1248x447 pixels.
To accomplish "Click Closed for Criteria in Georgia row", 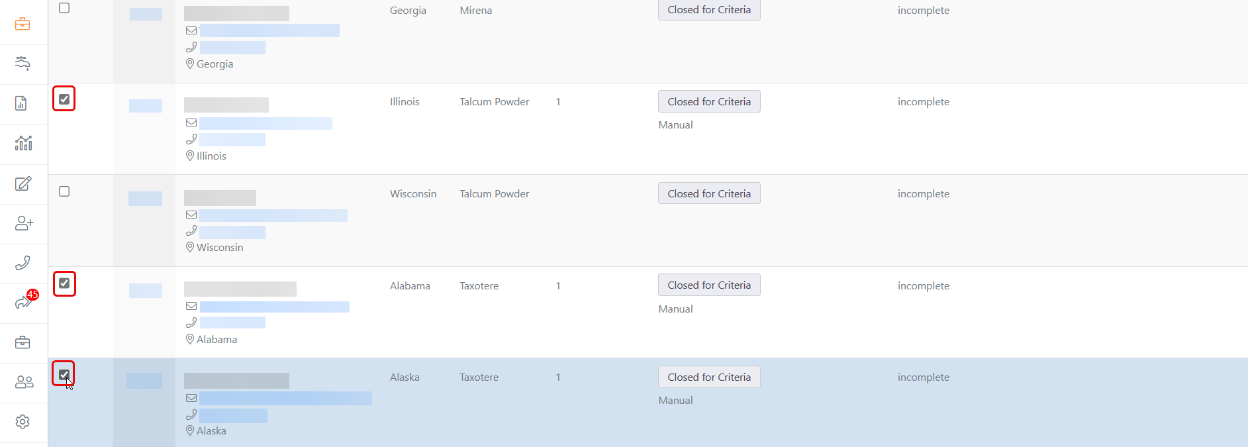I will click(x=709, y=10).
